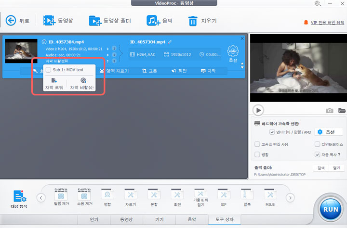Take snapshot with camera icon

pos(330,111)
